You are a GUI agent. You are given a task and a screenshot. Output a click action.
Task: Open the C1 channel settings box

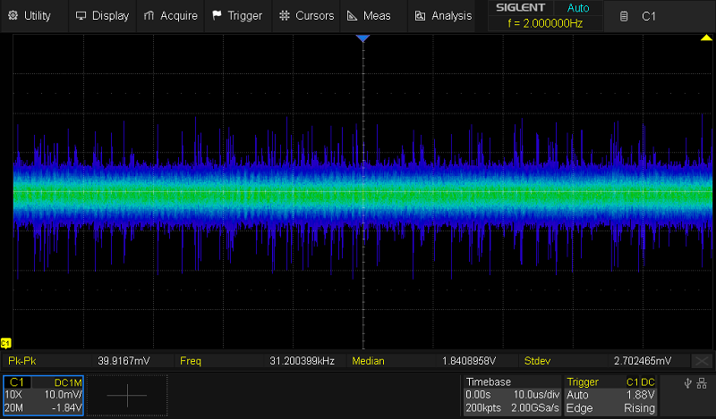pyautogui.click(x=43, y=395)
